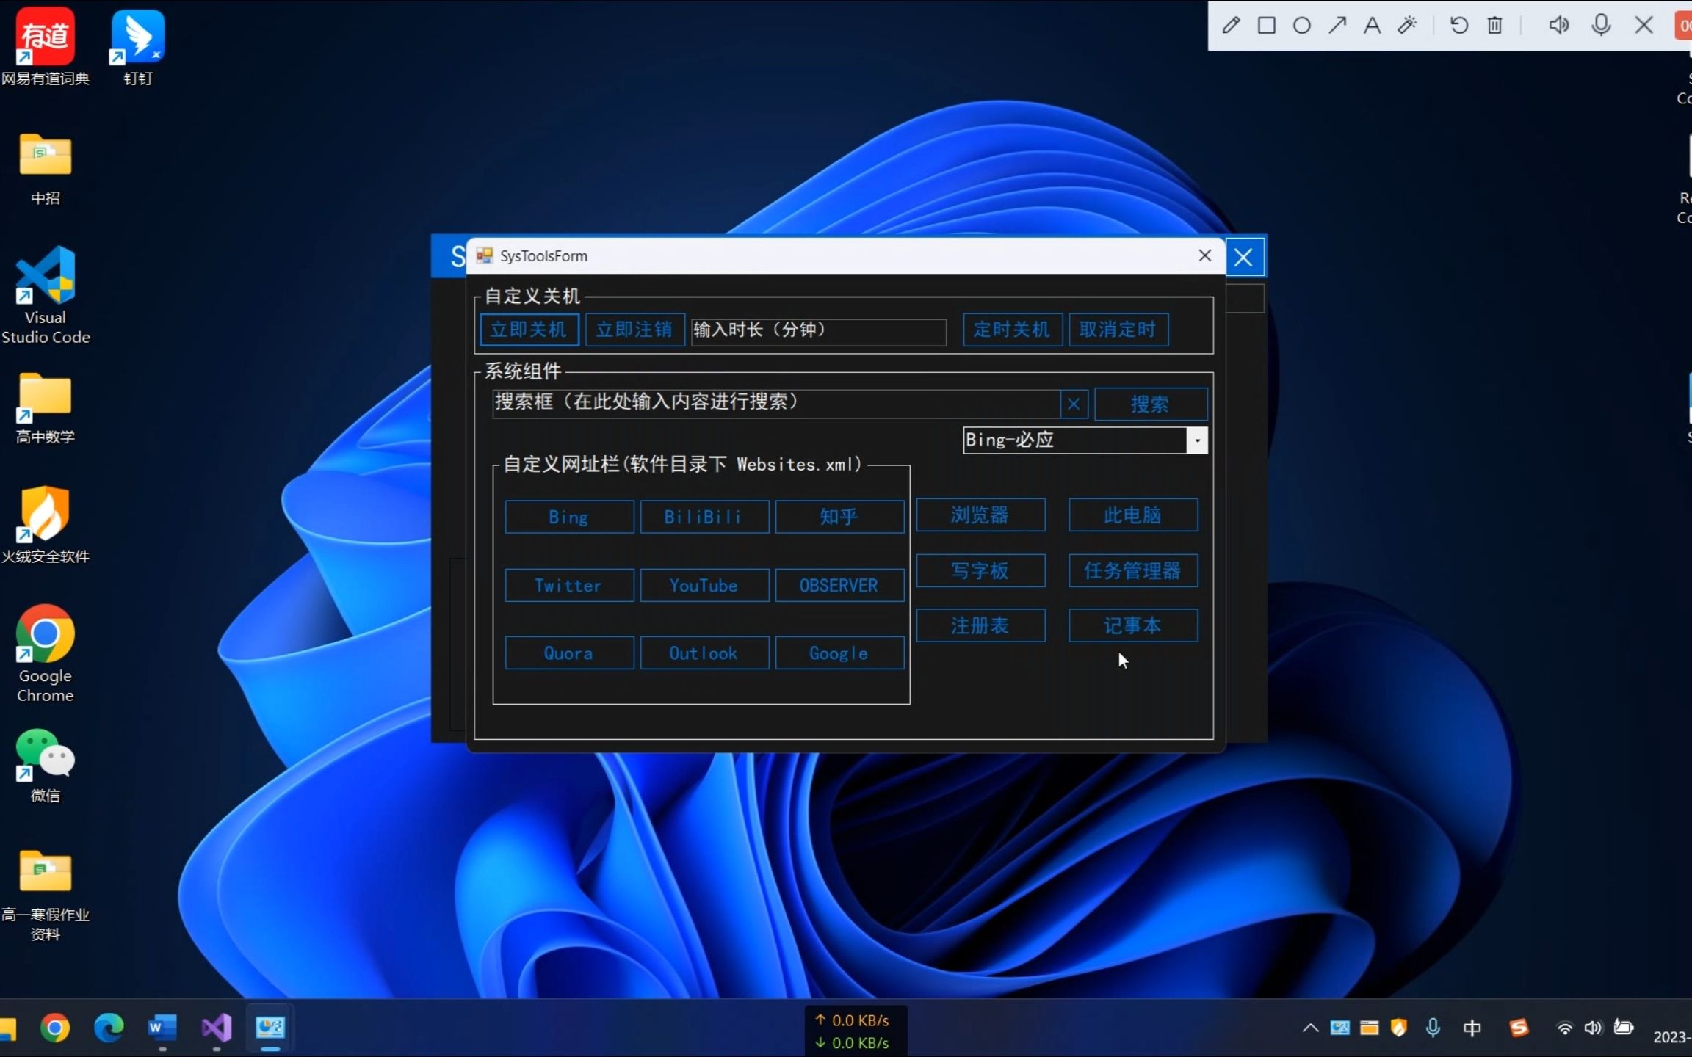The height and width of the screenshot is (1057, 1692).
Task: Open the Twitter website button
Action: pos(569,586)
